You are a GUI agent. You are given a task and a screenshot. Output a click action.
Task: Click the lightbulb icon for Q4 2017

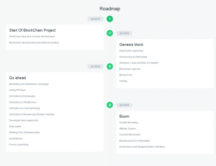tap(110, 19)
